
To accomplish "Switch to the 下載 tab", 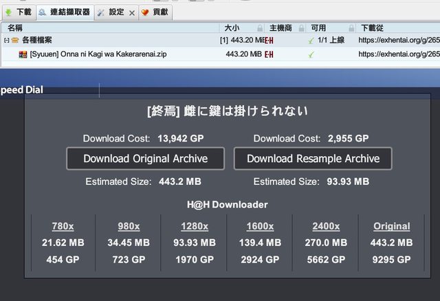I will coord(17,12).
